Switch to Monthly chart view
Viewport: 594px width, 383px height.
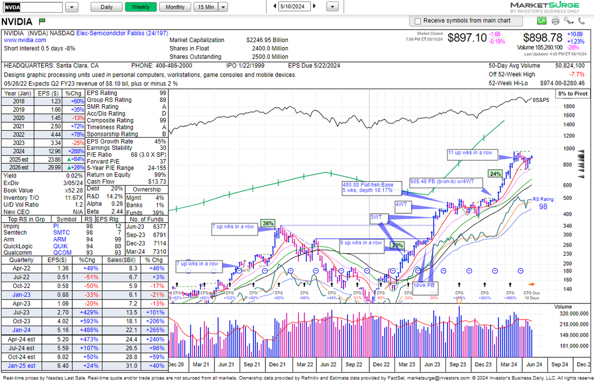click(x=175, y=7)
